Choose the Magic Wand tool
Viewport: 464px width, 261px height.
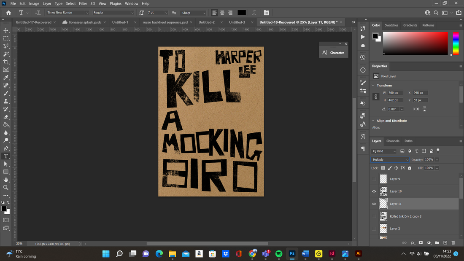point(6,54)
